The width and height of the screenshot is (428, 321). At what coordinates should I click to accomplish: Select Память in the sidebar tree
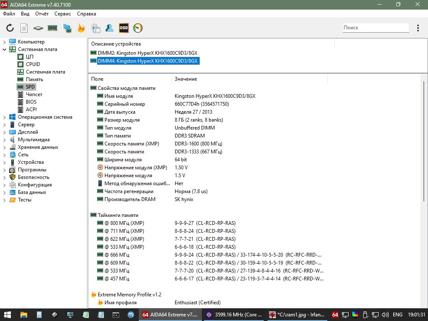pyautogui.click(x=34, y=79)
